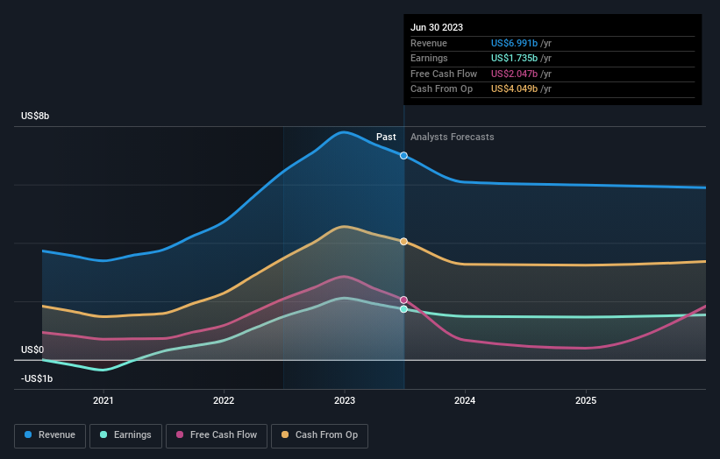
Task: Click the teal Earnings data point marker
Action: click(403, 309)
